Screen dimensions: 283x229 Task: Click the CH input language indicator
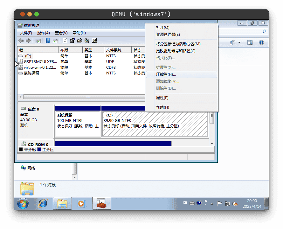pos(185,203)
